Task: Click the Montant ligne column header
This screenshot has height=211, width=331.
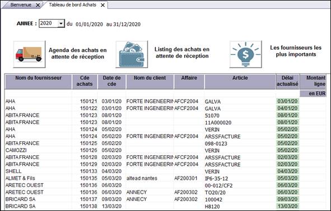Action: pyautogui.click(x=313, y=81)
